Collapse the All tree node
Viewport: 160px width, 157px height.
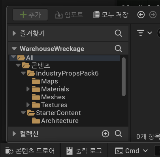click(x=13, y=57)
